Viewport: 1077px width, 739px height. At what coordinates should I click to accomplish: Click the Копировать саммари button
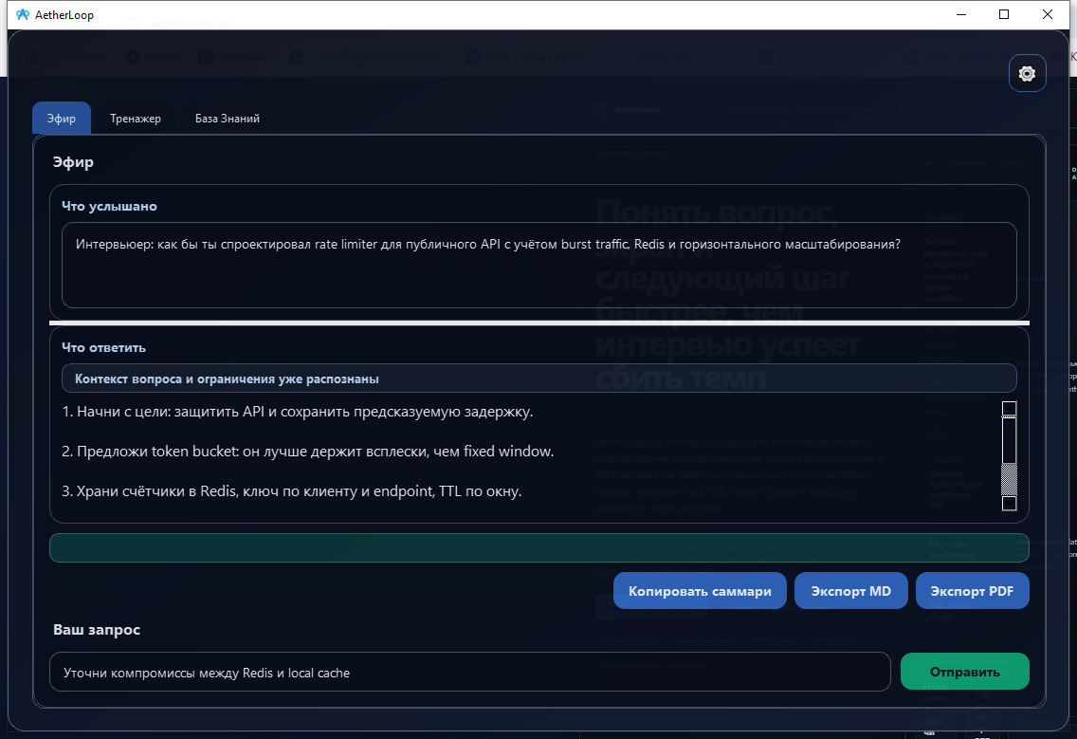[700, 590]
